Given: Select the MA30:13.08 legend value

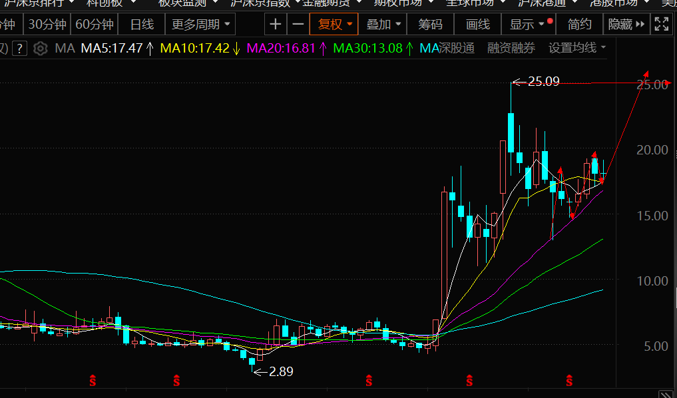Looking at the screenshot, I should (x=368, y=48).
